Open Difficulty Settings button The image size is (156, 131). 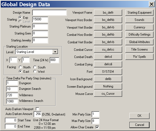pyautogui.click(x=139, y=34)
